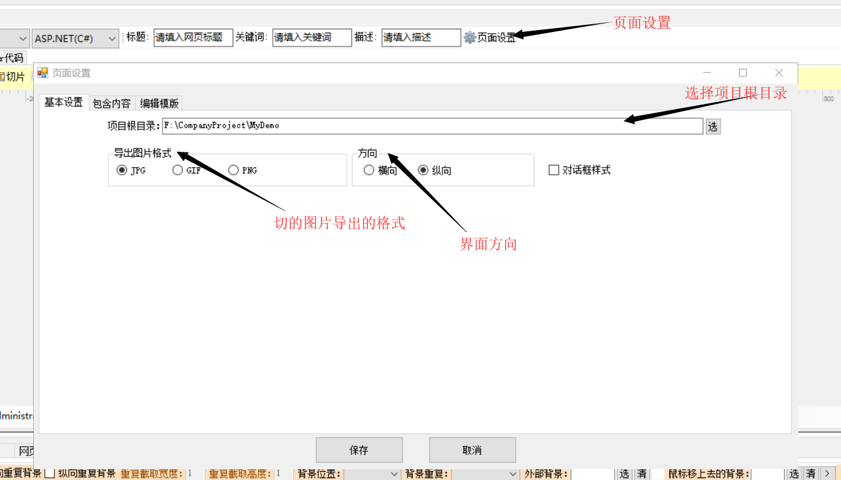
Task: Cancel the dialog with 取消
Action: (x=472, y=450)
